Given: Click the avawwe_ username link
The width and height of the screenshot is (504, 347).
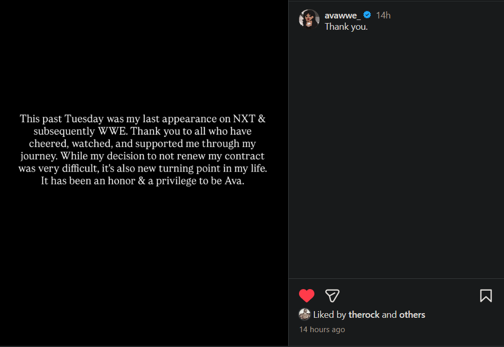Looking at the screenshot, I should point(342,15).
